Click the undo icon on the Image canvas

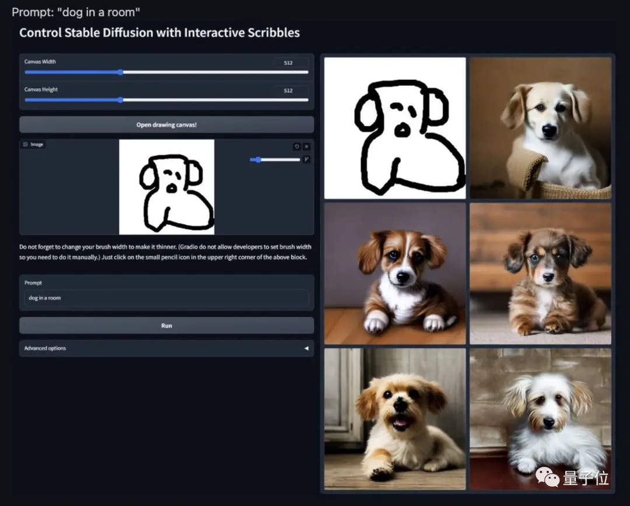pos(297,146)
